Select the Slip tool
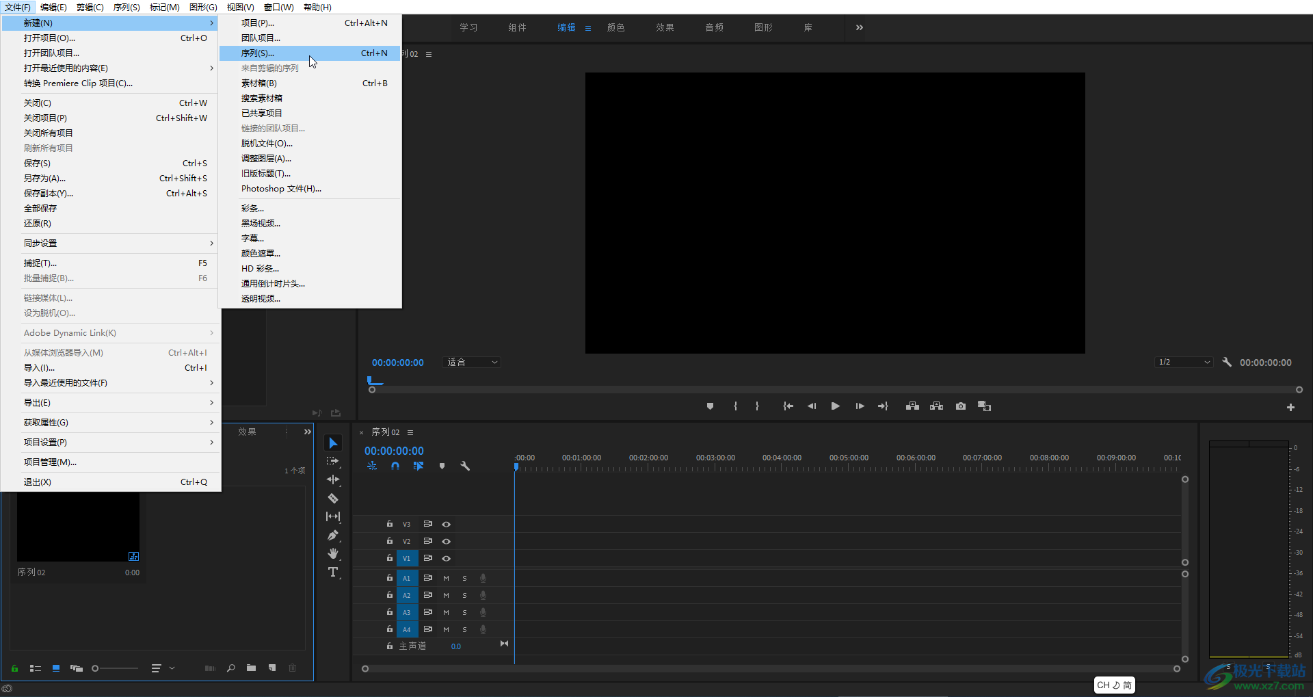 [333, 516]
